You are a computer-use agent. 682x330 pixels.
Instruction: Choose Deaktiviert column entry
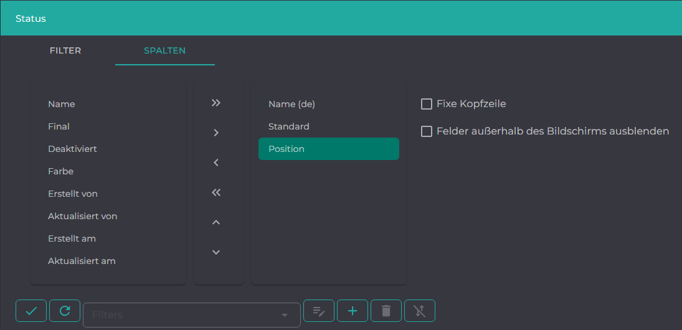pos(108,149)
